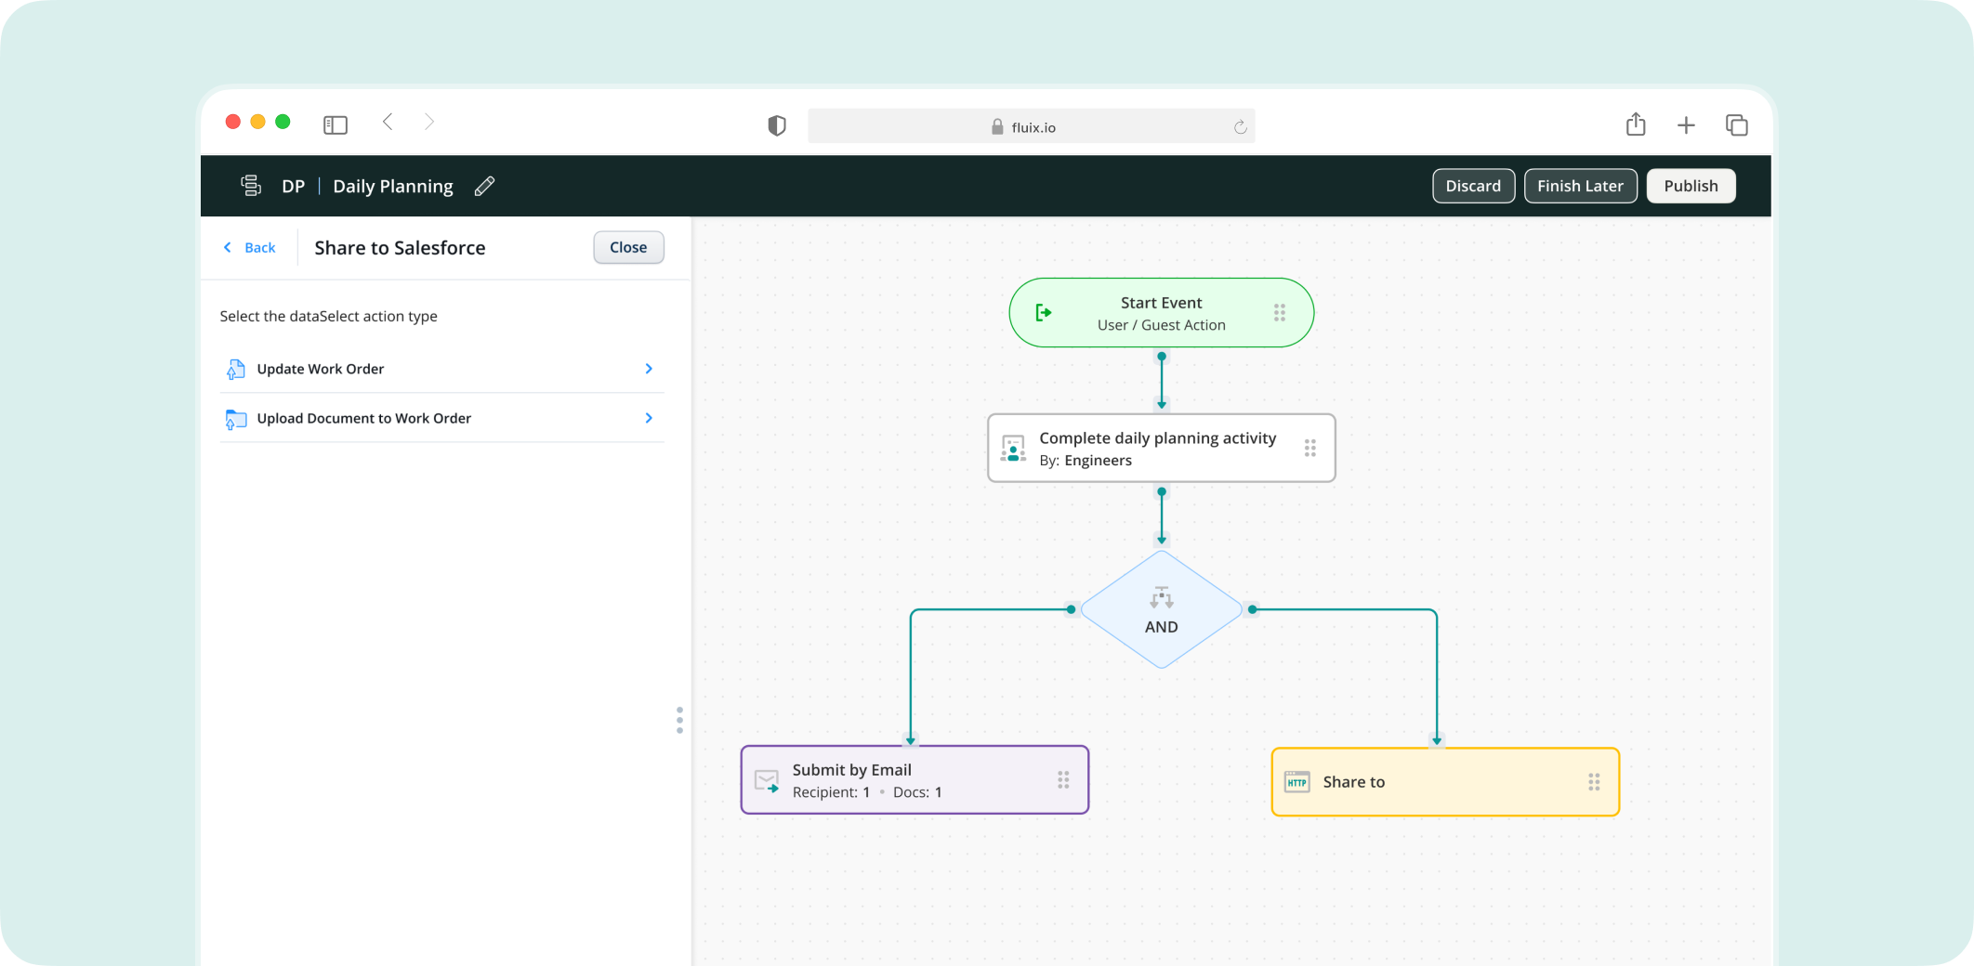Go back using the Back link
This screenshot has width=1974, height=966.
click(250, 248)
